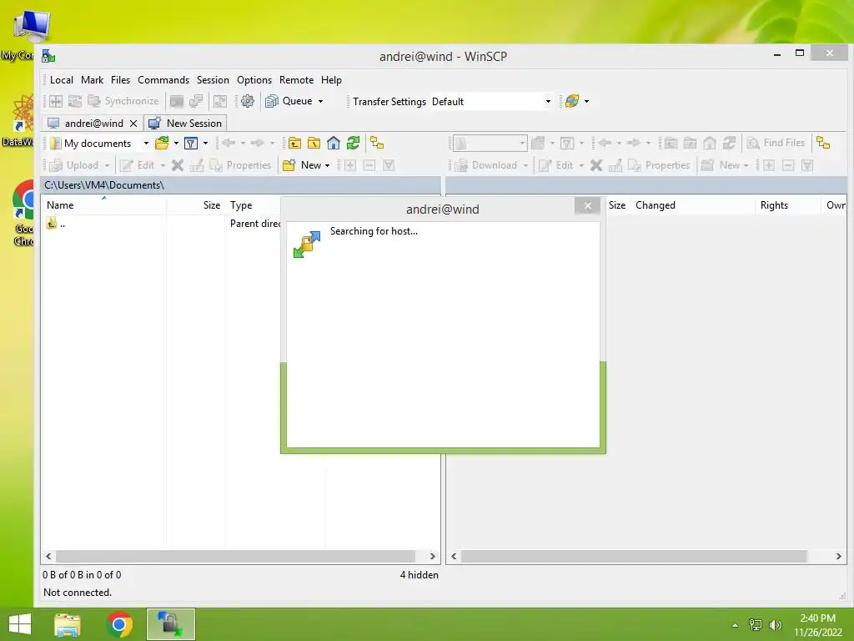Click local Select Files plus icon

350,165
